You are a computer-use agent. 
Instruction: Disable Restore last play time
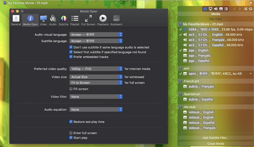click(71, 122)
